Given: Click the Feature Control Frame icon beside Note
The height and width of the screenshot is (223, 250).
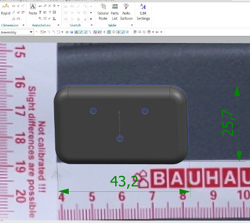Looking at the screenshot, I should click(40, 6).
